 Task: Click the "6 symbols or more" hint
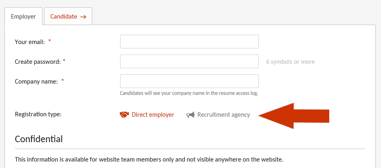[x=290, y=62]
